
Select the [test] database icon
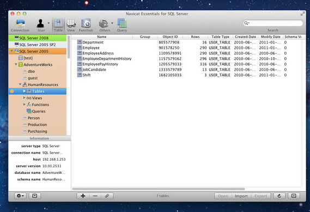tap(21, 58)
